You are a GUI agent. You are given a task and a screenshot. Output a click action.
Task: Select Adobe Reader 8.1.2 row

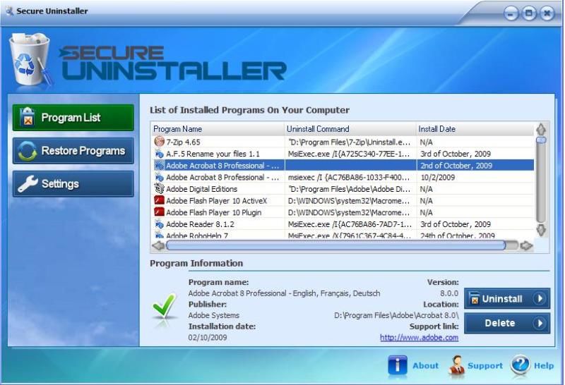tap(343, 224)
